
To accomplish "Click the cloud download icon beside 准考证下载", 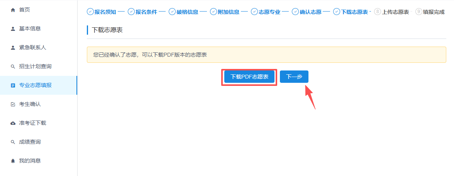I will 13,123.
